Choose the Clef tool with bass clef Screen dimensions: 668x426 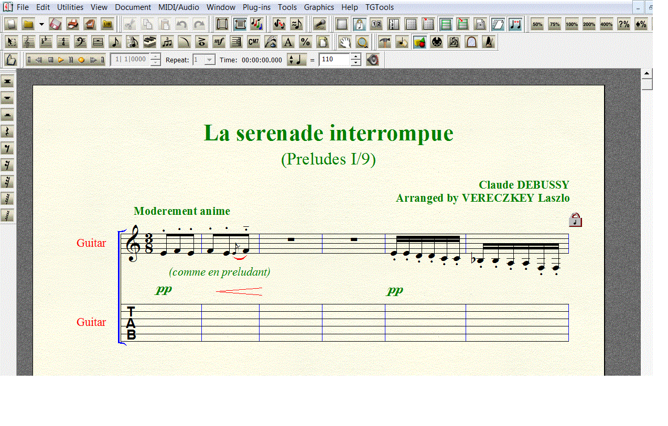point(81,42)
